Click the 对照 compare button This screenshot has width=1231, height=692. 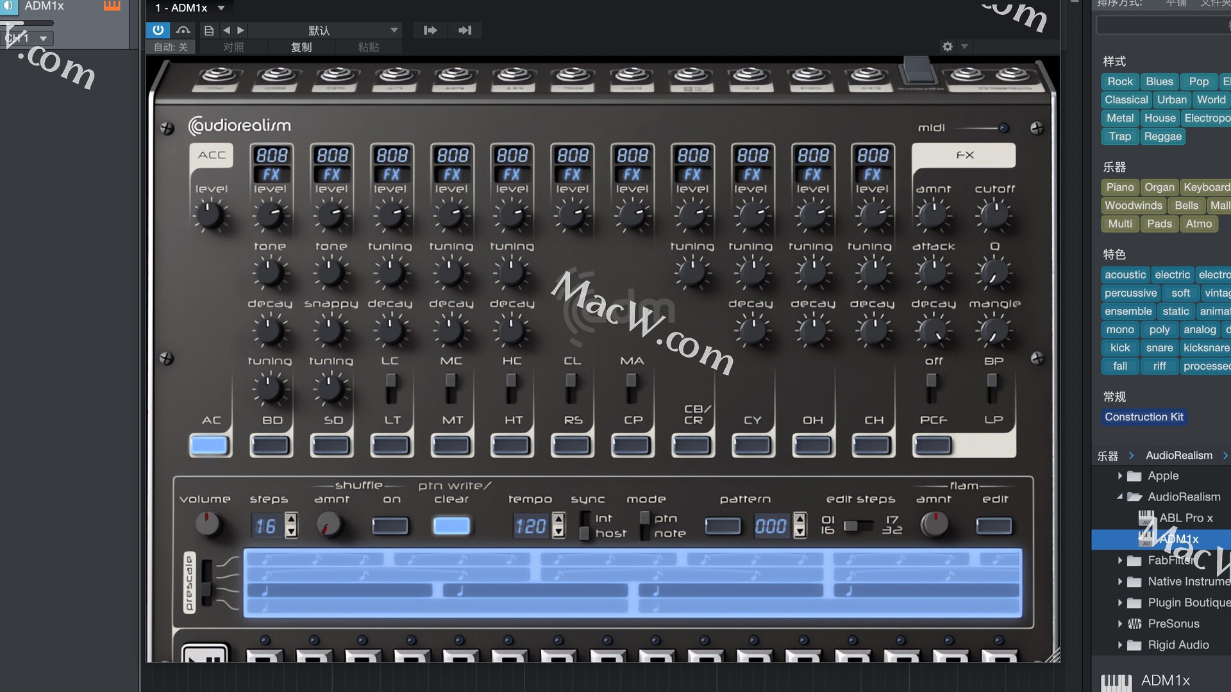click(233, 47)
